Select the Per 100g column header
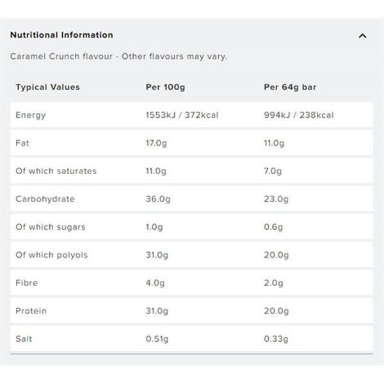The height and width of the screenshot is (384, 384). [165, 87]
